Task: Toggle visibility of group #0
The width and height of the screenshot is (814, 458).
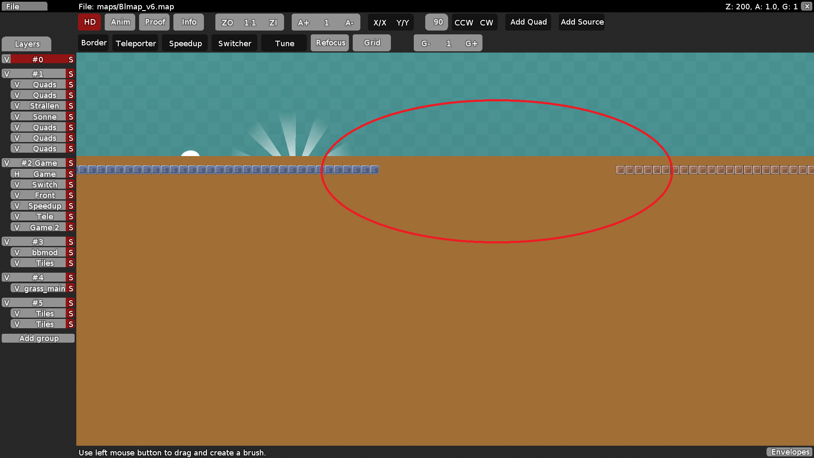Action: pyautogui.click(x=6, y=59)
